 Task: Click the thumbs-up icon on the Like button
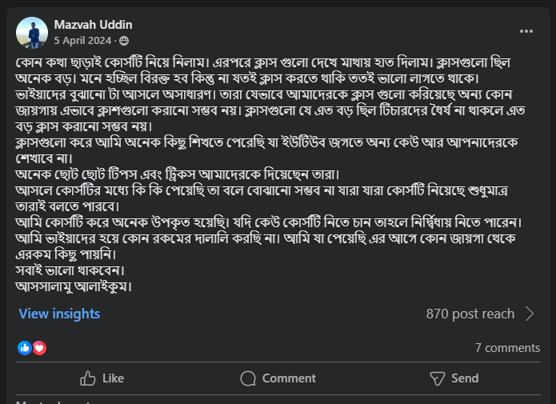click(89, 378)
